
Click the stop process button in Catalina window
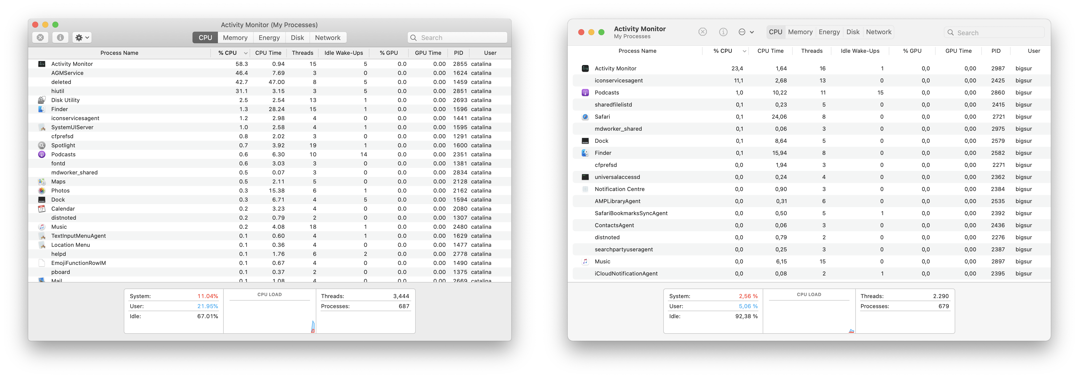pyautogui.click(x=40, y=38)
